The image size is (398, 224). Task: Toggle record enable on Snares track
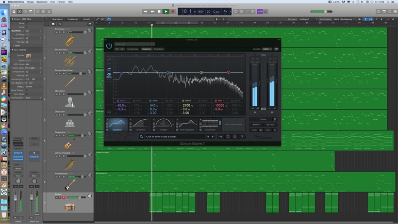pos(64,197)
